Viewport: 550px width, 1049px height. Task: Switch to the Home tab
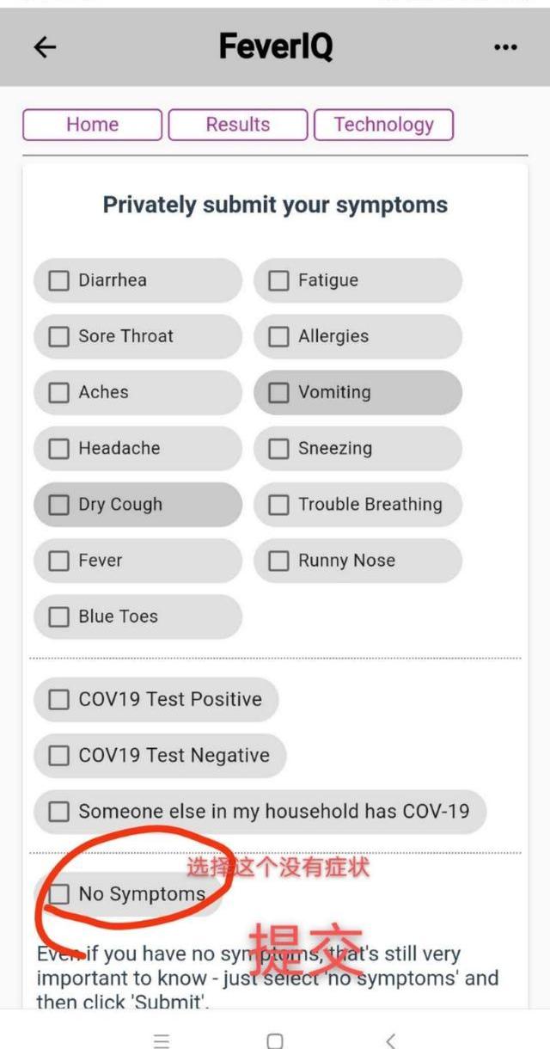click(92, 125)
